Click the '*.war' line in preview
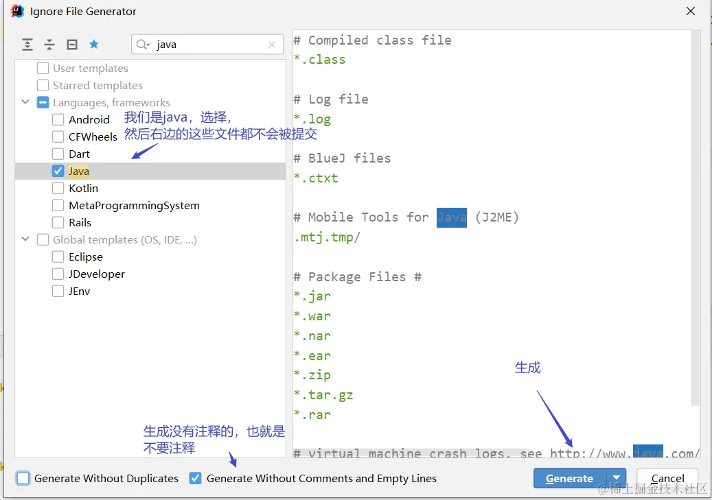712x500 pixels. [312, 316]
